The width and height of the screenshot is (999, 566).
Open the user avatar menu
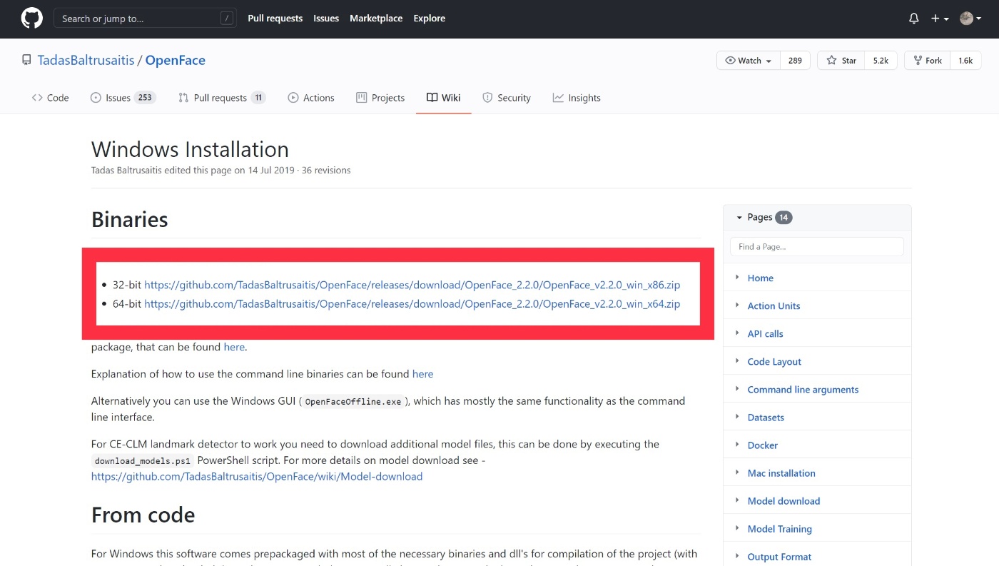[x=970, y=19]
